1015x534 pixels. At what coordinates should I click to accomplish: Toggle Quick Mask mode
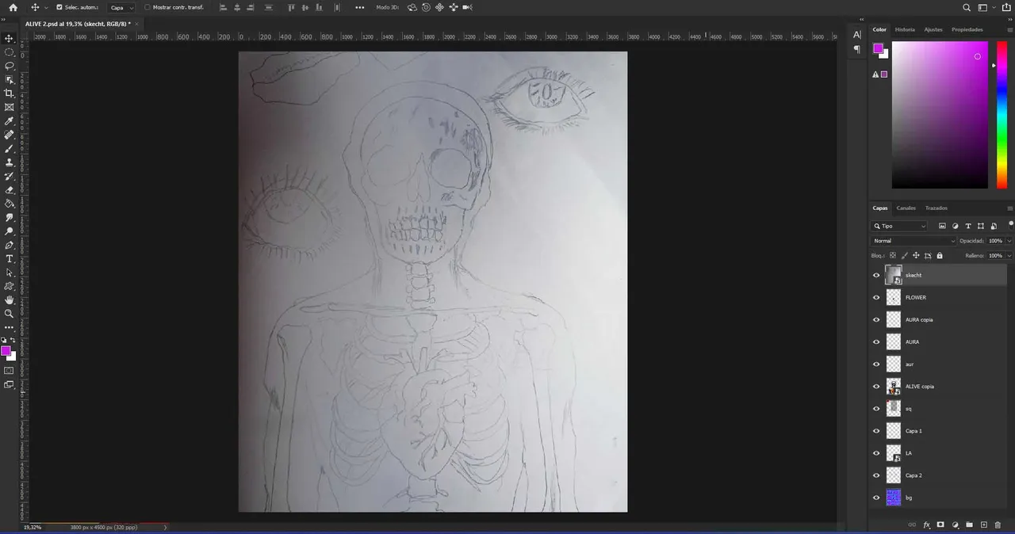coord(10,370)
